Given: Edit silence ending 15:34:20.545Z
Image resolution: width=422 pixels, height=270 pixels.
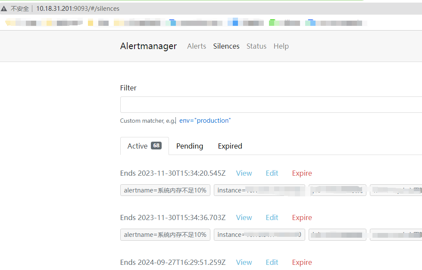Looking at the screenshot, I should (272, 173).
